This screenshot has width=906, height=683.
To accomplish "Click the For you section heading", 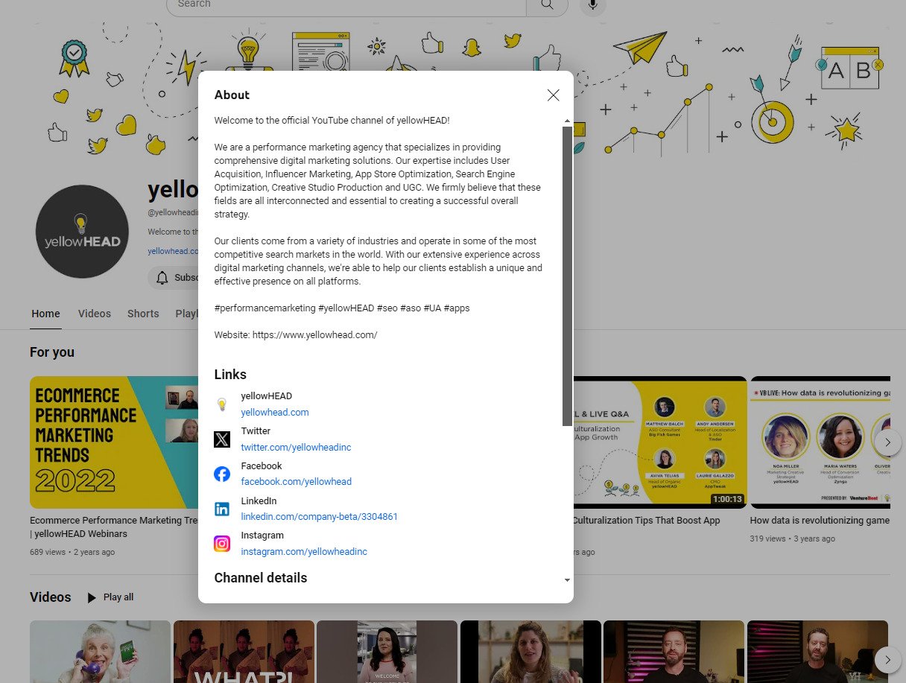I will (52, 352).
